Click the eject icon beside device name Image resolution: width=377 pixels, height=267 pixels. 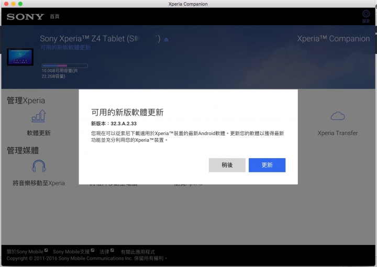(166, 39)
